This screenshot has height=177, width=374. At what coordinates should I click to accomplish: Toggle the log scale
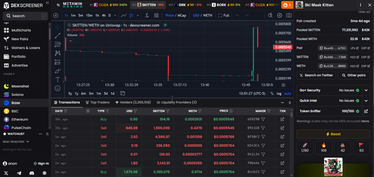279,94
